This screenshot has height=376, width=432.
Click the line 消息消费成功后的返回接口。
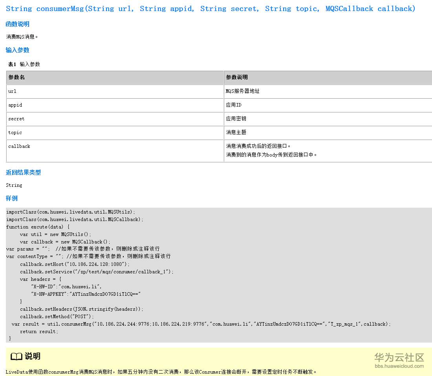click(x=258, y=146)
